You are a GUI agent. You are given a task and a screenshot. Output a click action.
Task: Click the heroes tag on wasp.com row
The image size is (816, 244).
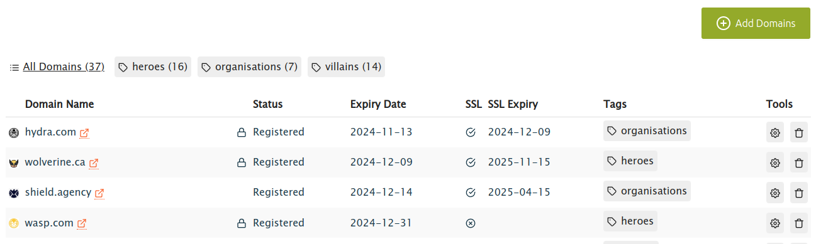coord(630,221)
